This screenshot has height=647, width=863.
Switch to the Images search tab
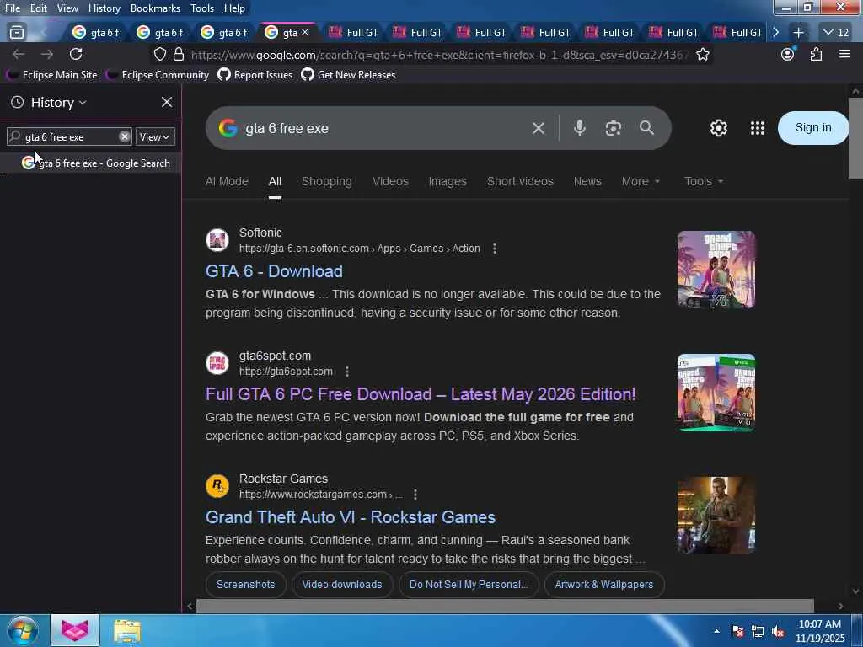point(448,181)
